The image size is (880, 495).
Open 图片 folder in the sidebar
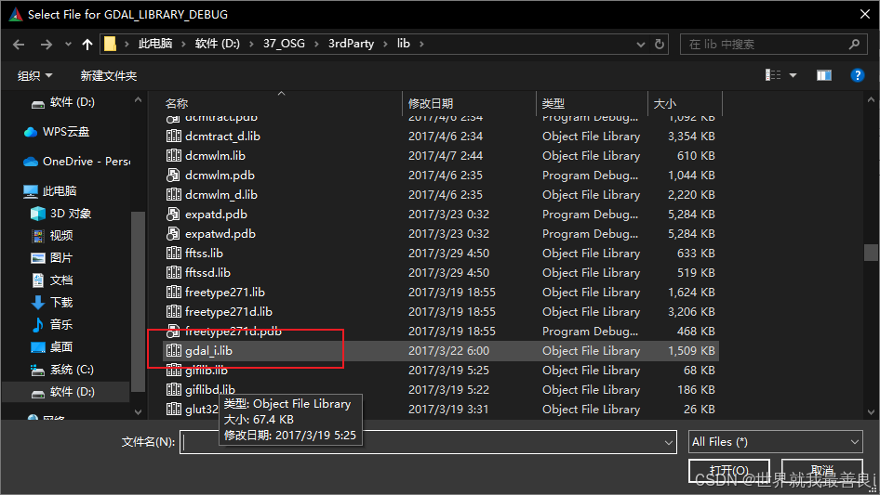52,258
